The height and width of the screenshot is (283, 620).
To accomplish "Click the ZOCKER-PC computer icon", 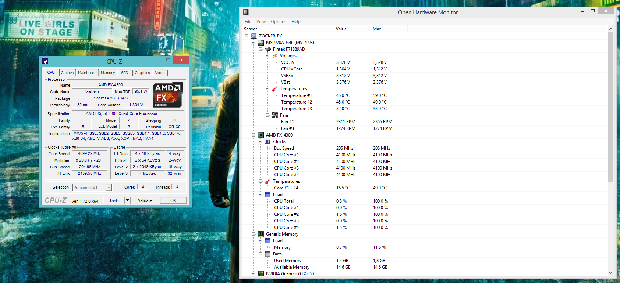I will 254,36.
